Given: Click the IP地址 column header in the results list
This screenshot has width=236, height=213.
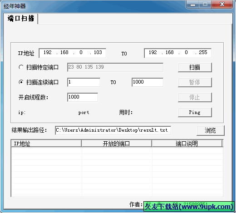Looking at the screenshot, I should click(x=46, y=144).
